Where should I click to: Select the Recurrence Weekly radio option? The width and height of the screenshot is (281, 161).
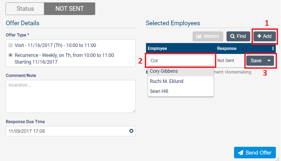[11, 55]
